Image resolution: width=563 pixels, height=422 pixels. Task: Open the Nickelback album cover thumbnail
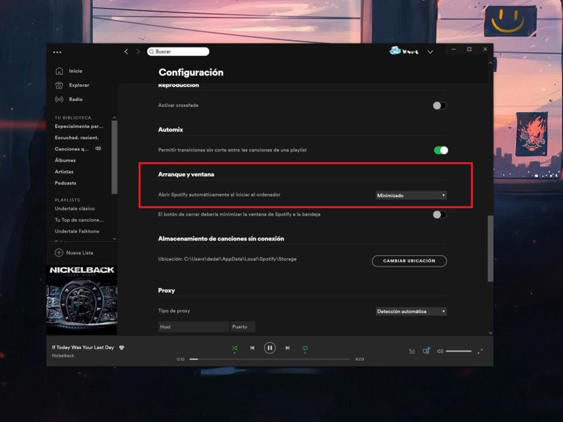point(82,300)
